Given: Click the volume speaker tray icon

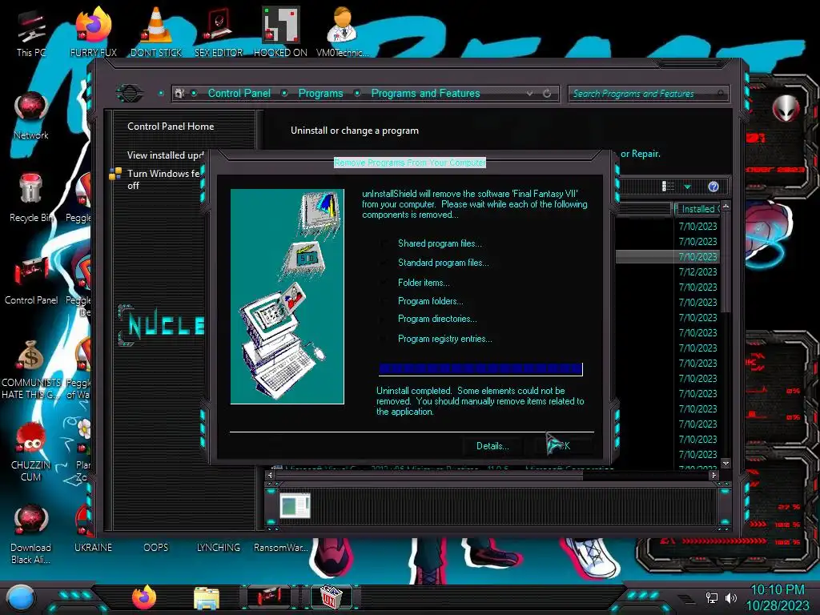Looking at the screenshot, I should tap(731, 597).
